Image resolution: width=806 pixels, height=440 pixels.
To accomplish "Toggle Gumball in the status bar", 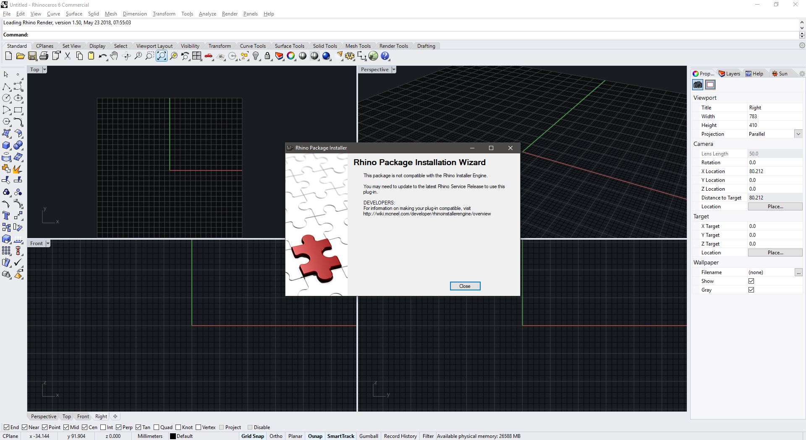I will (369, 436).
